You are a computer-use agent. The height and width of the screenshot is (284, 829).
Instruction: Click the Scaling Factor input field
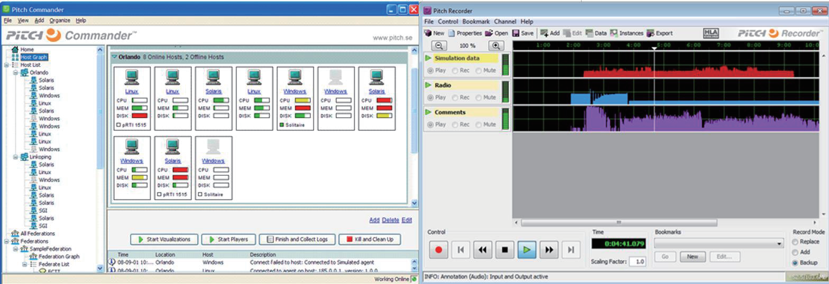pyautogui.click(x=637, y=261)
